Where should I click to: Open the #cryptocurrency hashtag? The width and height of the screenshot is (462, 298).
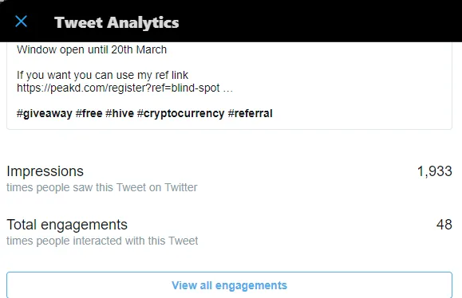[180, 114]
